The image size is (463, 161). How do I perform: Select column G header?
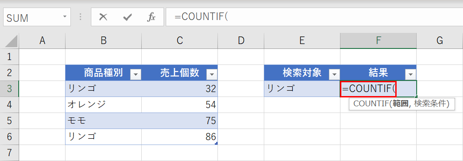pyautogui.click(x=440, y=40)
